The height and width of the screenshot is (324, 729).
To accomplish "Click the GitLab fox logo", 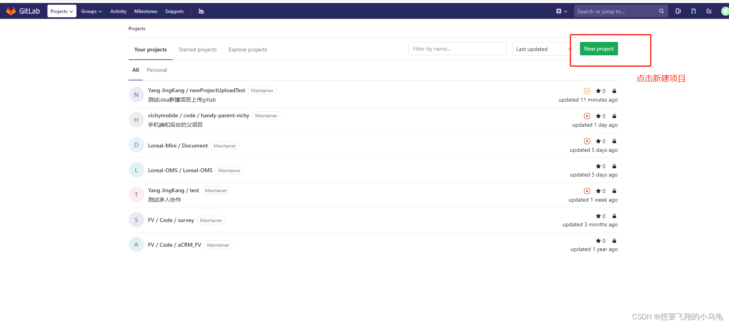I will tap(11, 11).
